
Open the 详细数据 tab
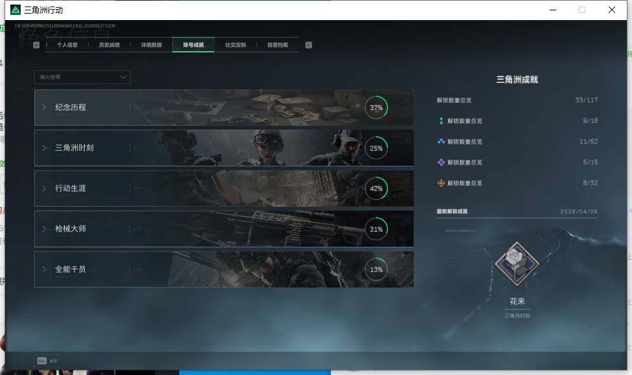[151, 45]
